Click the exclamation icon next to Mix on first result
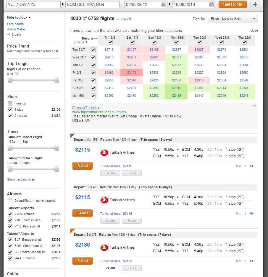This screenshot has width=268, height=277. point(246,166)
